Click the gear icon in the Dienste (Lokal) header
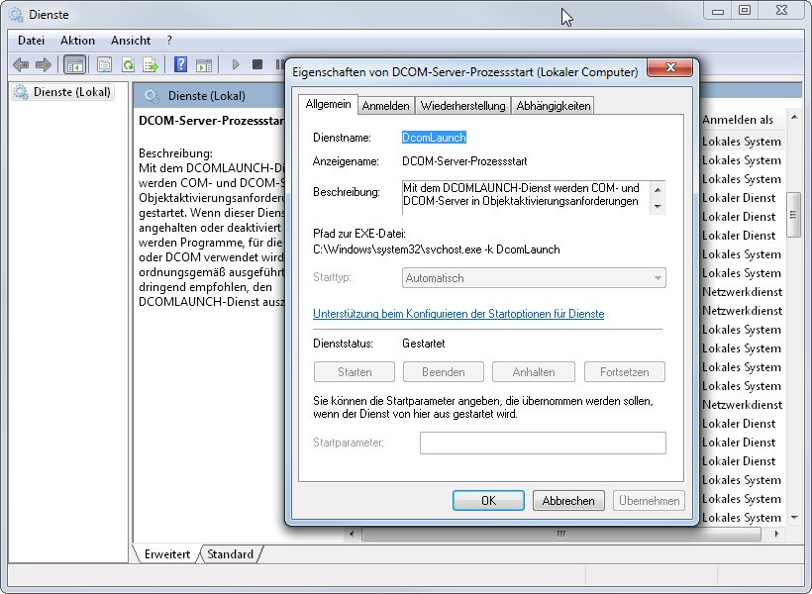 [152, 96]
